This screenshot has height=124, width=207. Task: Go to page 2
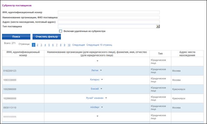pyautogui.click(x=37, y=45)
